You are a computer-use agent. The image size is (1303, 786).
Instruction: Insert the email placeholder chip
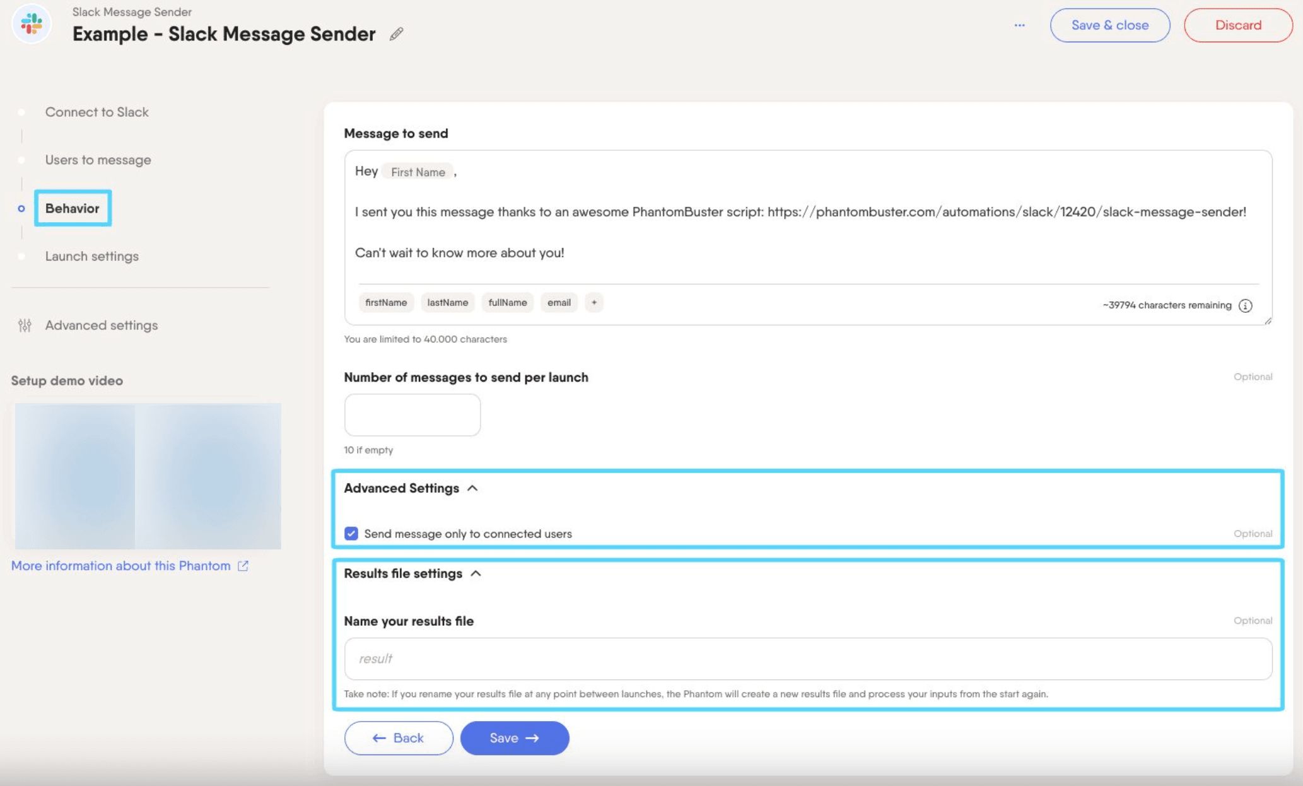click(559, 303)
